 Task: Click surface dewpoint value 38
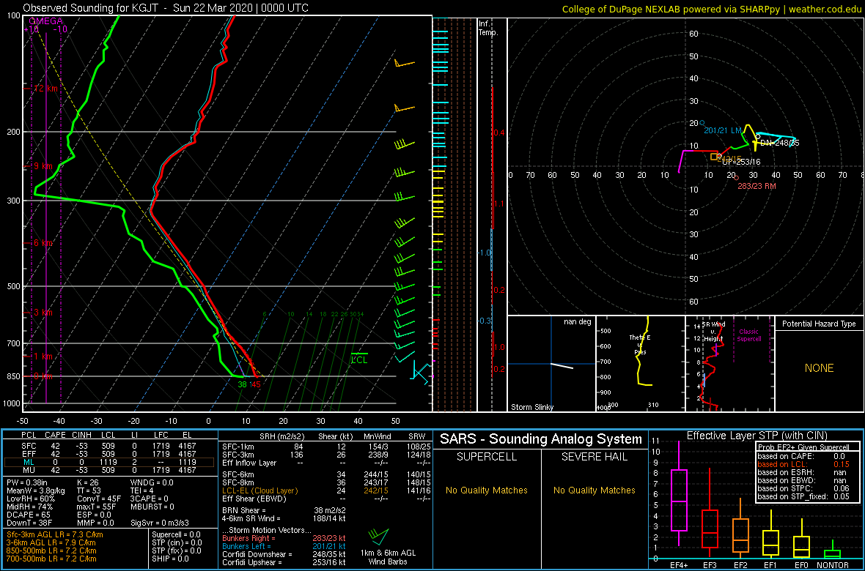[242, 384]
